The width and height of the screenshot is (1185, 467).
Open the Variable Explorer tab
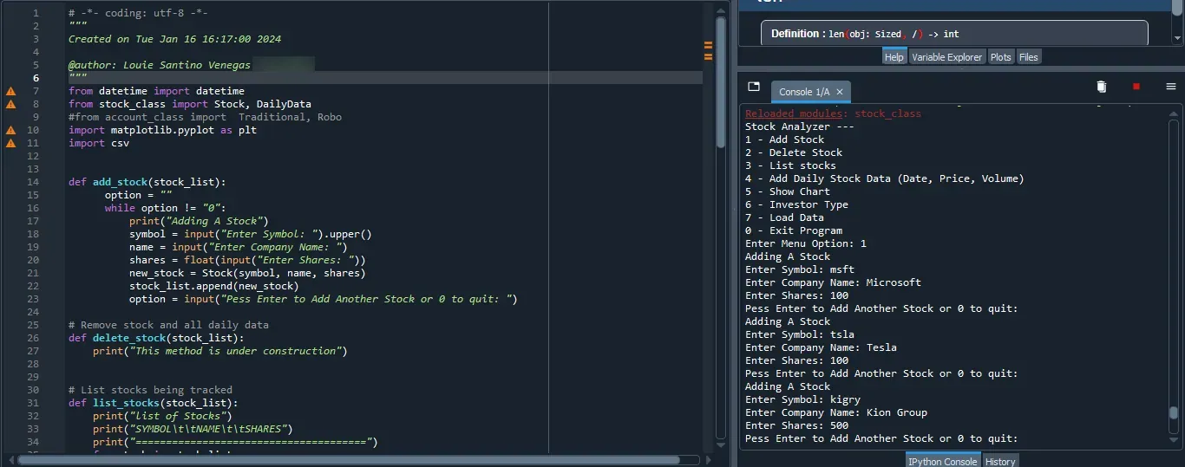point(946,57)
